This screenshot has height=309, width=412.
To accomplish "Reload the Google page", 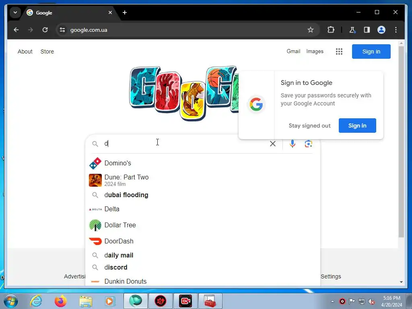I will 45,30.
